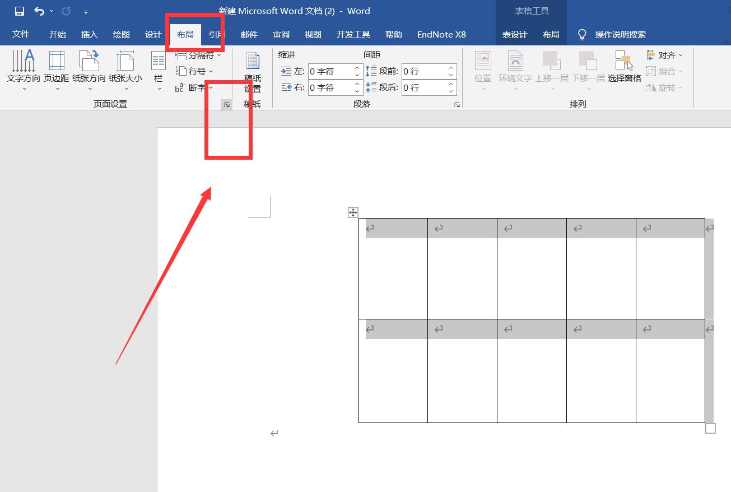Screen dimensions: 731x492
Task: Switch to the 视图 tab
Action: coord(313,34)
